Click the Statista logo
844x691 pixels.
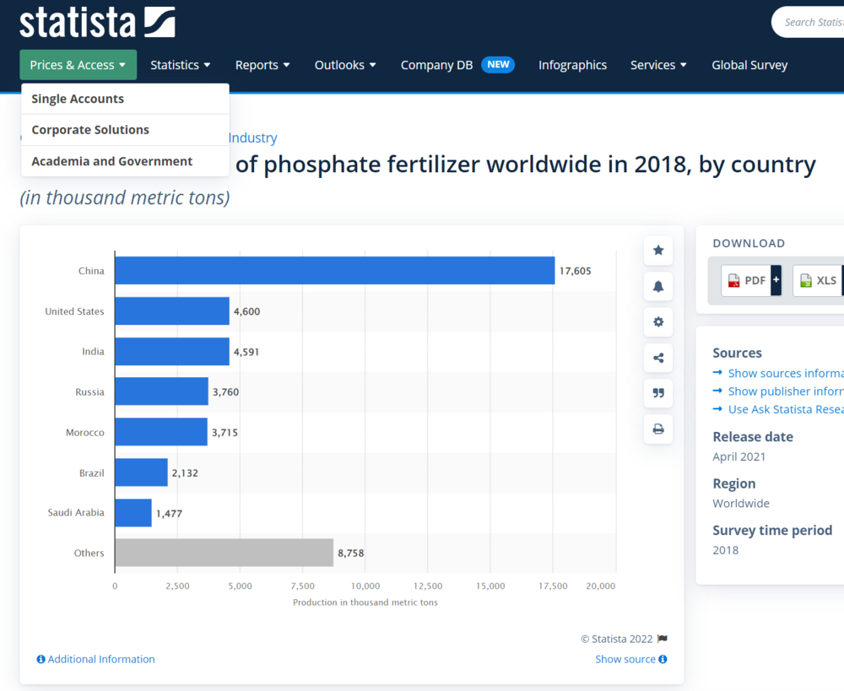tap(97, 22)
